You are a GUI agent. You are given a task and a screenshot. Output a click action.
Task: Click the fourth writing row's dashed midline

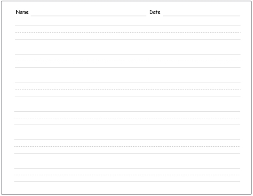[127, 118]
